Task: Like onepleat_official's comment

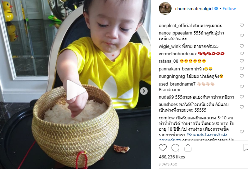Action: point(242,25)
